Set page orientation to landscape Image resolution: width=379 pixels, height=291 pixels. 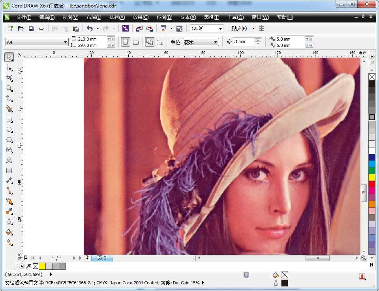[x=136, y=42]
